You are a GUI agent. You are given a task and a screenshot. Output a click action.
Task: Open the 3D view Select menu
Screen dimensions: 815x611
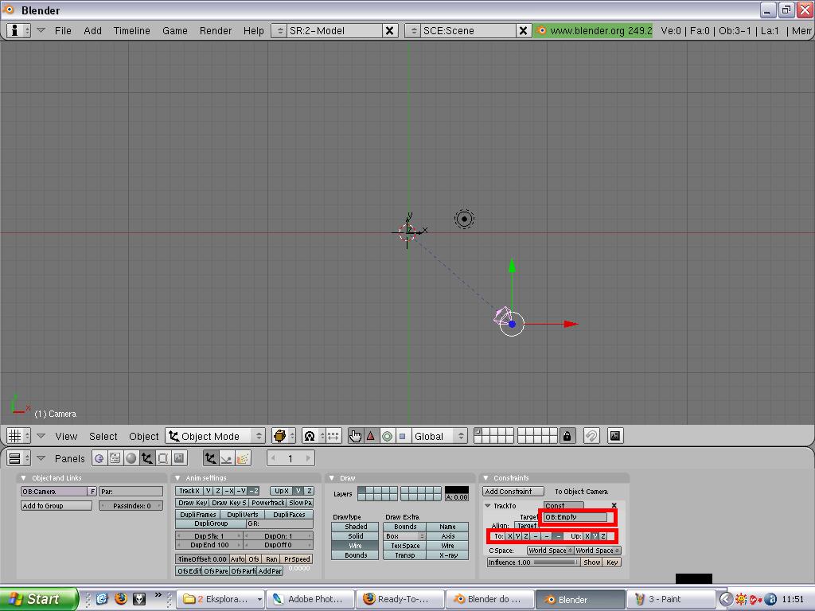[103, 437]
